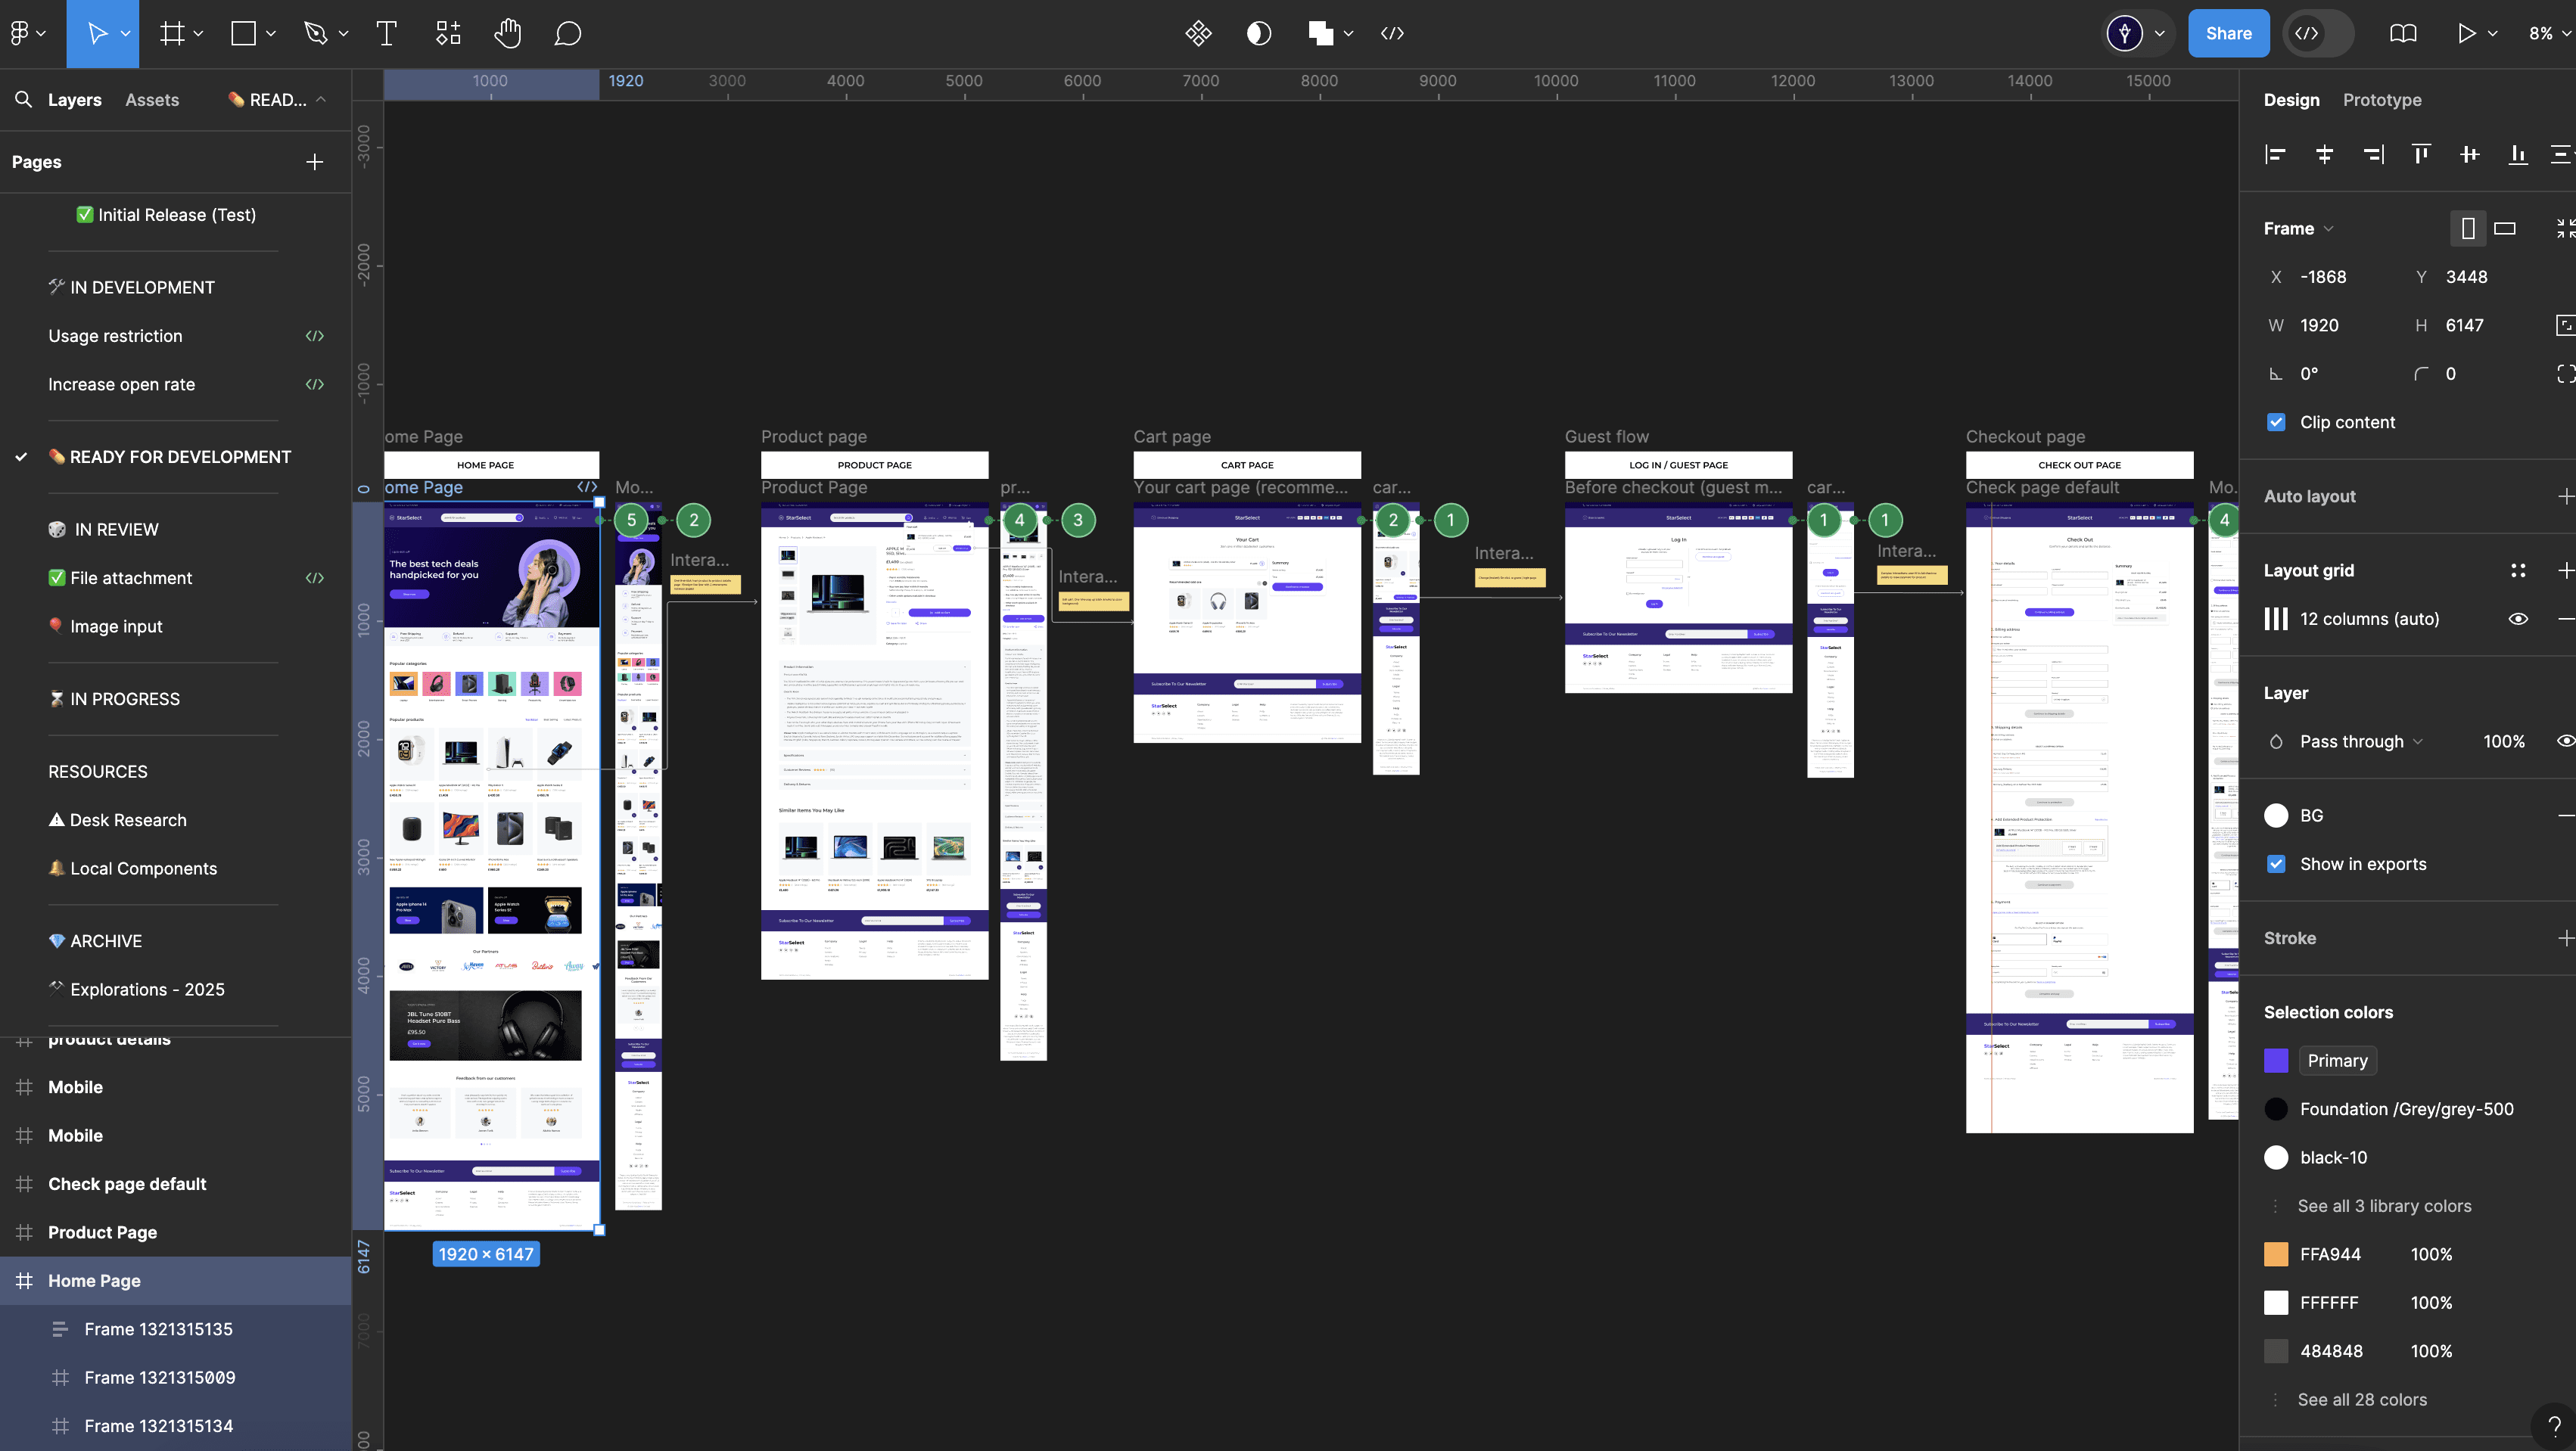This screenshot has height=1451, width=2576.
Task: Select the Text tool
Action: pyautogui.click(x=386, y=33)
